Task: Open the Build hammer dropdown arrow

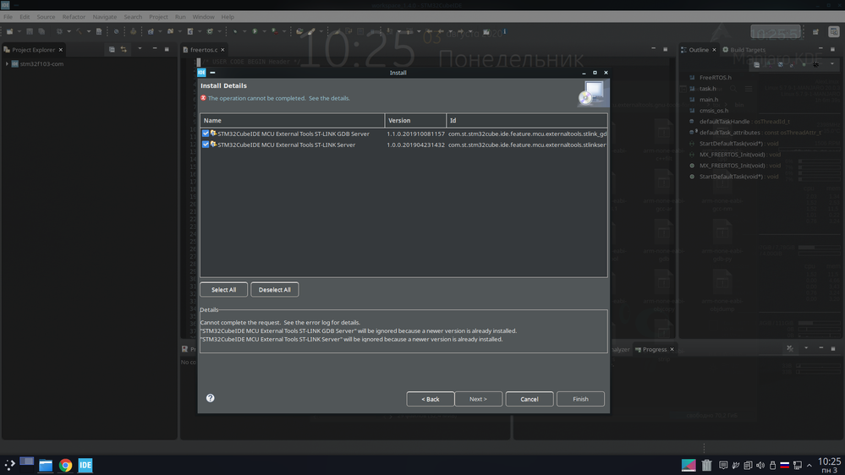Action: 89,32
